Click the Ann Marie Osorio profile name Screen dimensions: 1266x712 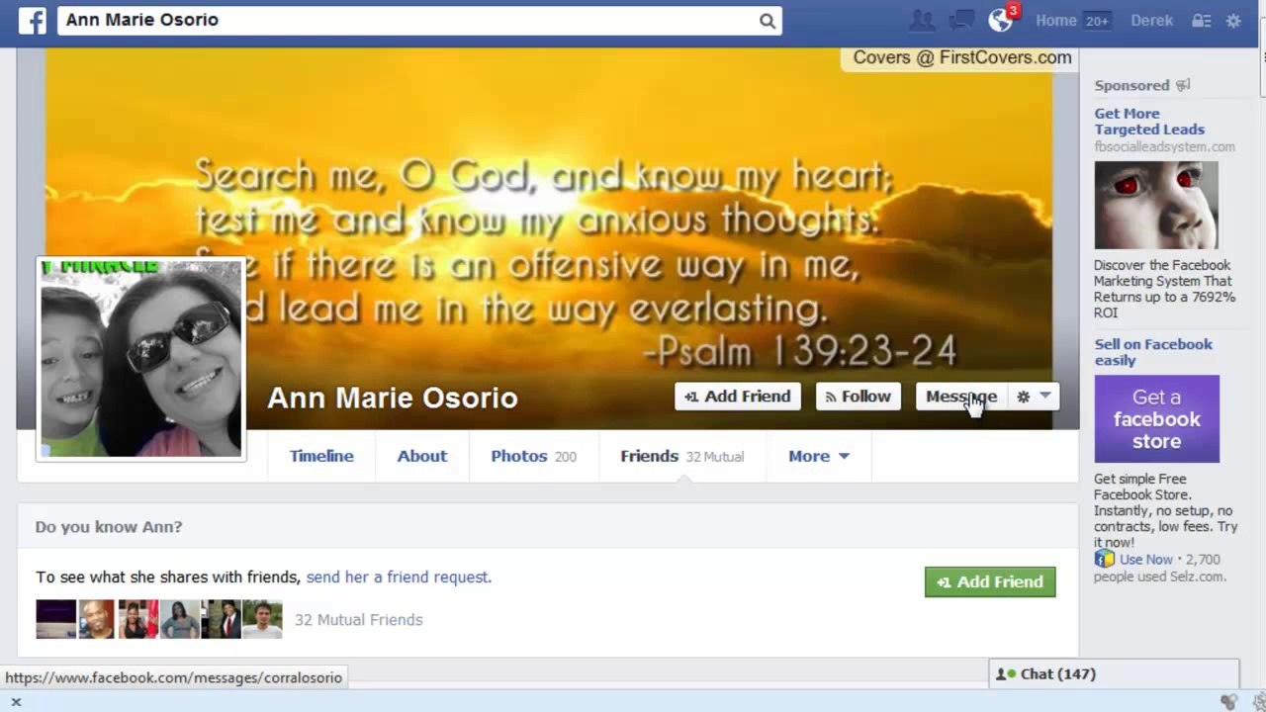click(393, 398)
